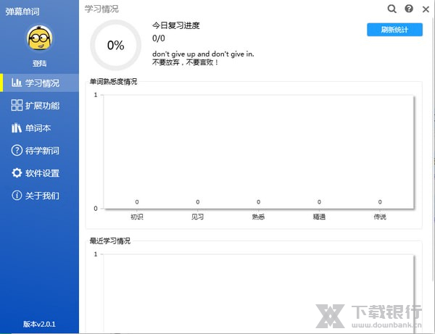Open 软件设置 via the gear icon
This screenshot has width=435, height=334.
click(17, 173)
